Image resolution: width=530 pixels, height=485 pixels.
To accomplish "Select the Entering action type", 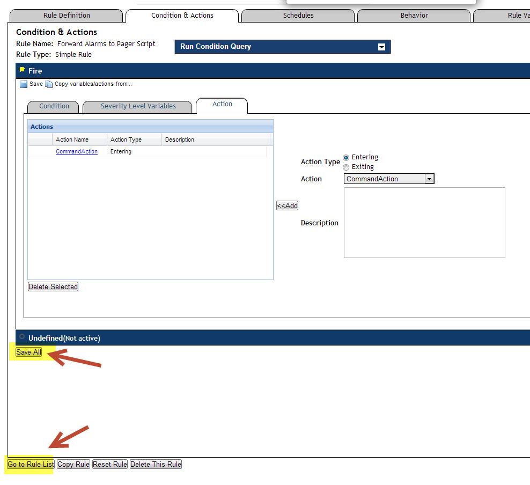I will pyautogui.click(x=346, y=157).
